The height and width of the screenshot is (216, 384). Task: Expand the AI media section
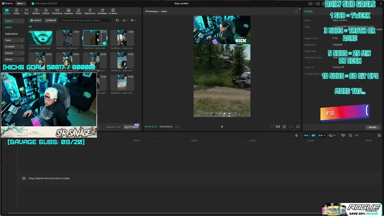point(14,46)
